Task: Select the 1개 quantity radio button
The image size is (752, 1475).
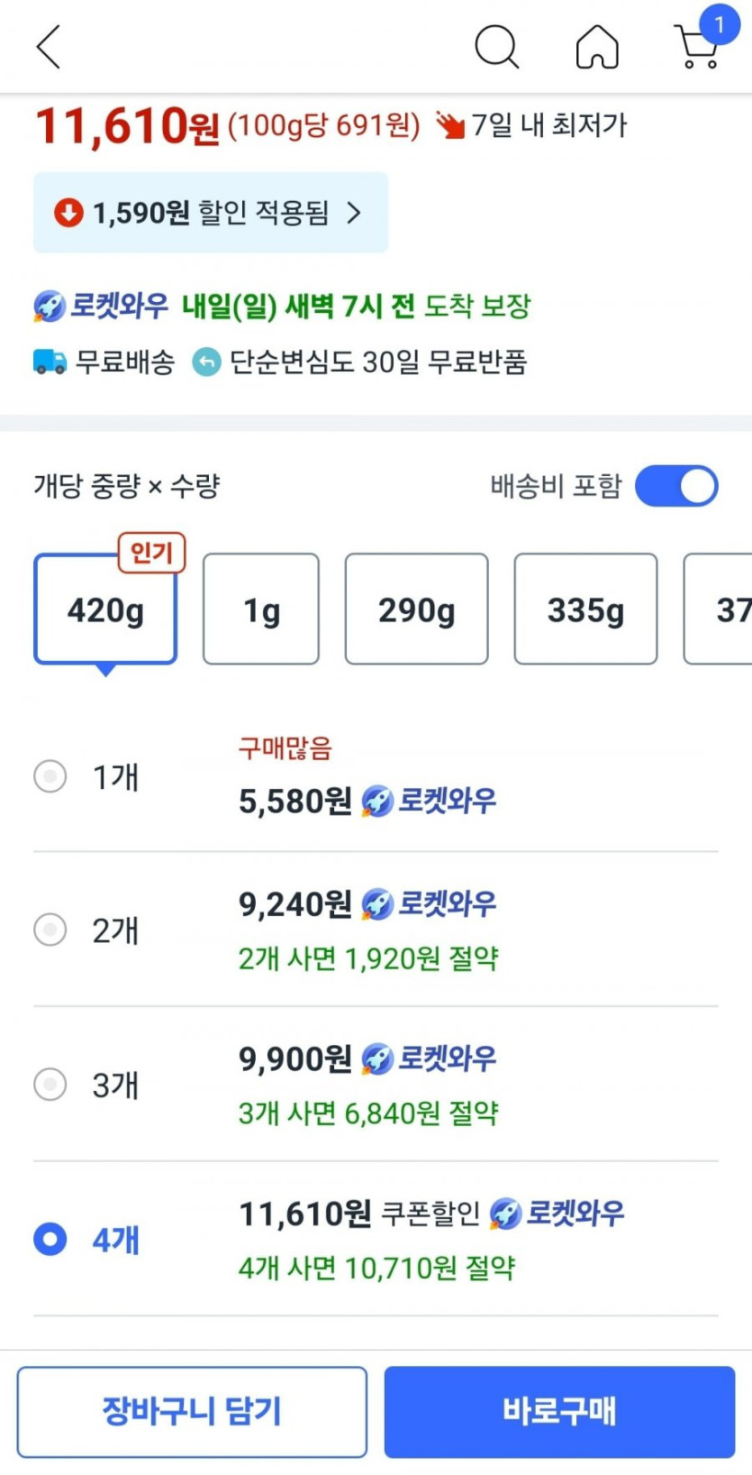Action: tap(50, 775)
